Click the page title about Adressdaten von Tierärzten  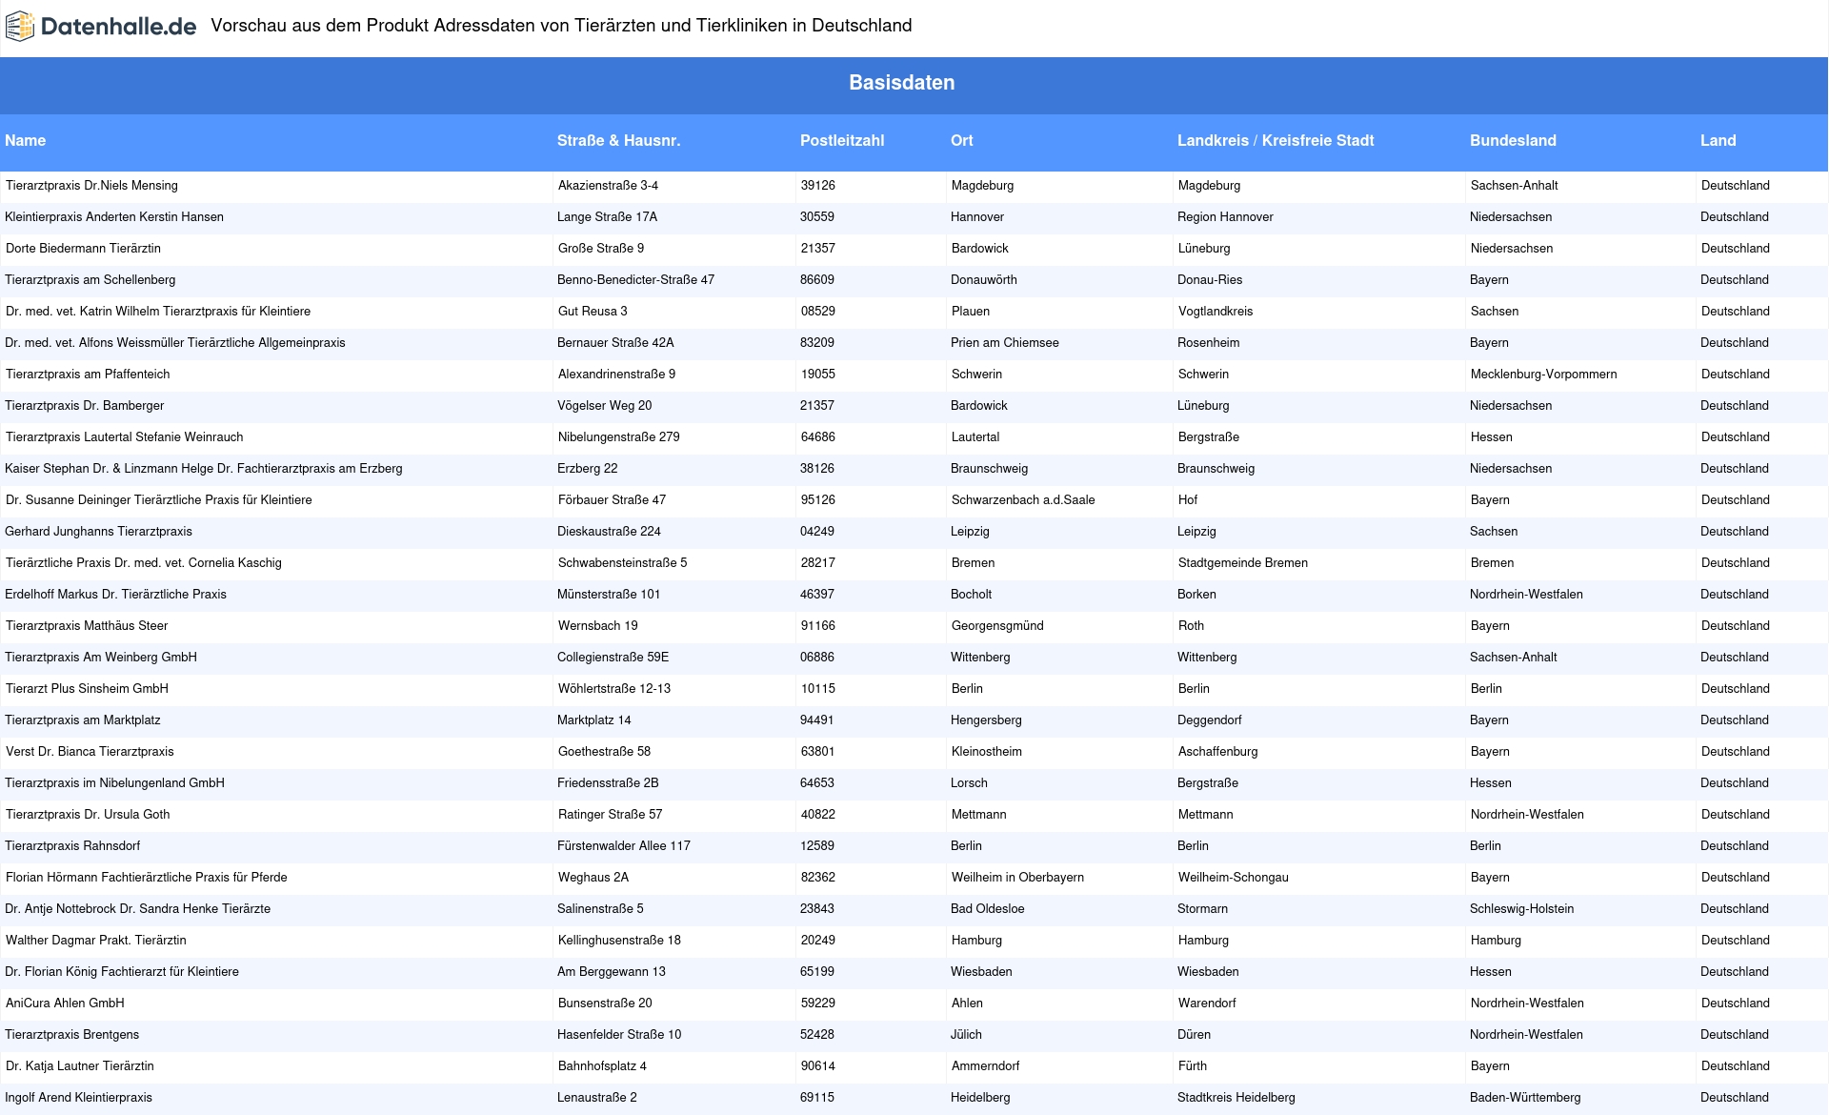(x=561, y=26)
